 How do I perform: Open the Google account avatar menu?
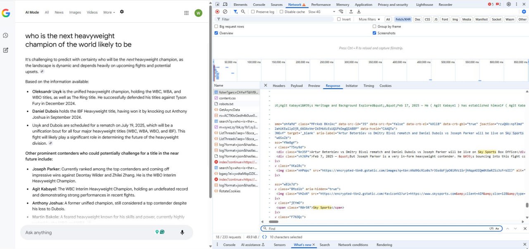198,13
